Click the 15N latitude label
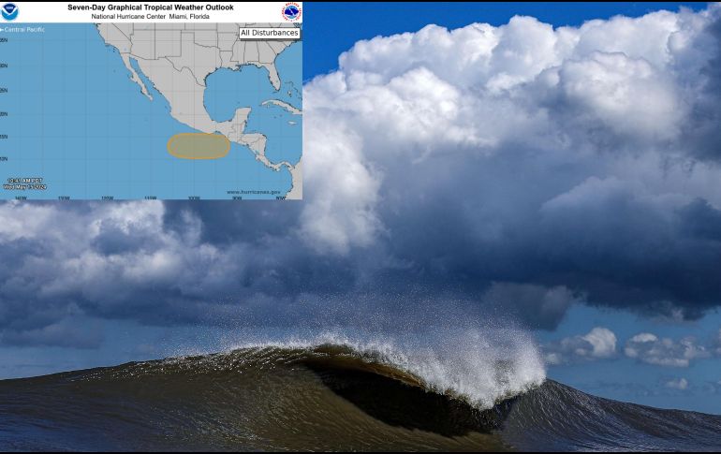Screen dimensions: 721x454 [x=4, y=136]
